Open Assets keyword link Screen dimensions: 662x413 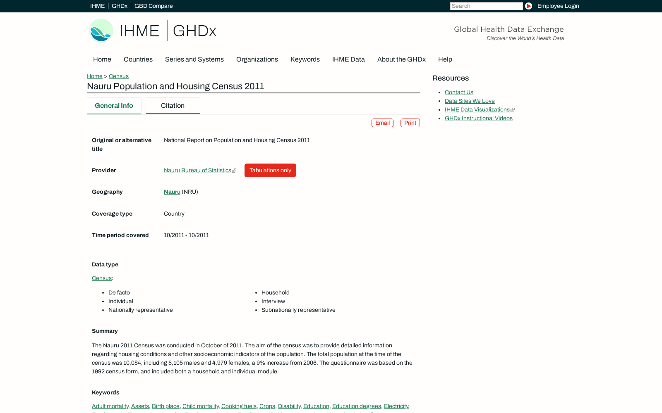click(x=140, y=406)
